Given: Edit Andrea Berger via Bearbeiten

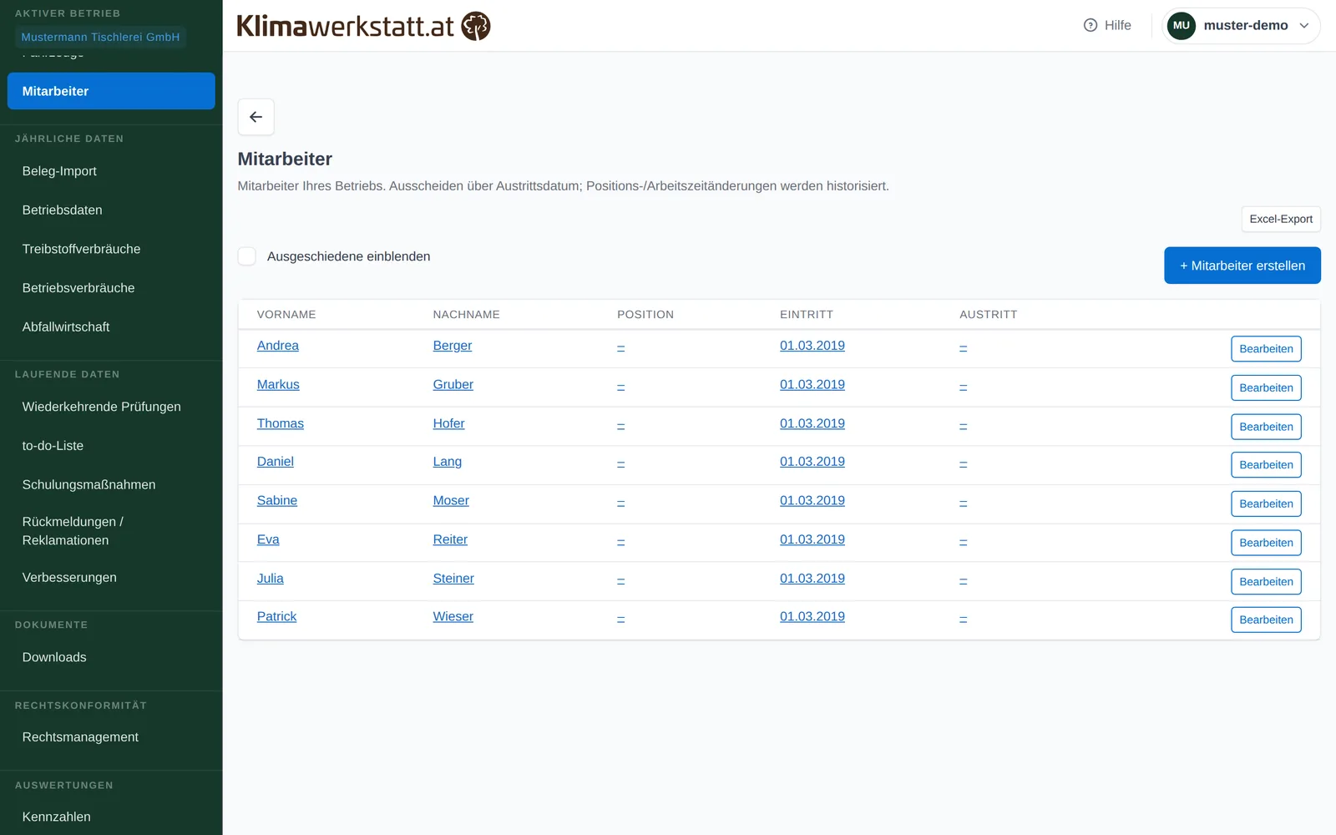Looking at the screenshot, I should tap(1266, 349).
